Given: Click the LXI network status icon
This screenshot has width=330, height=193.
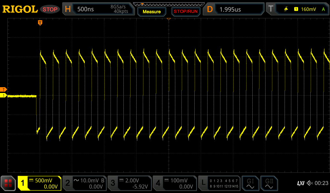Looking at the screenshot, I should [x=301, y=183].
